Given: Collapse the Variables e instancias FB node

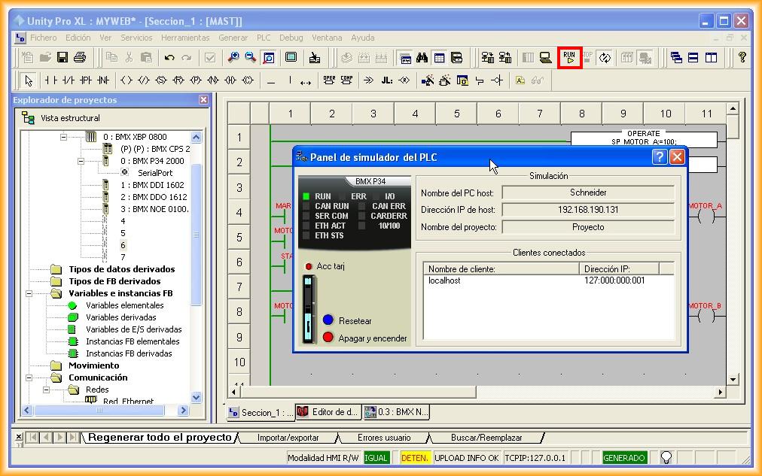Looking at the screenshot, I should click(29, 293).
